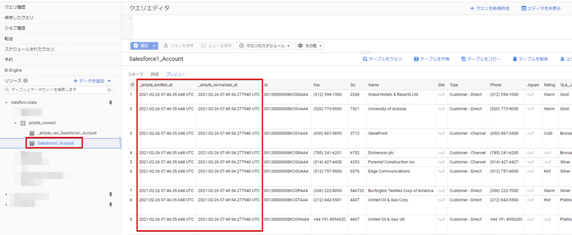The image size is (572, 235).
Task: Click Dickenson plc cell
Action: (x=381, y=153)
